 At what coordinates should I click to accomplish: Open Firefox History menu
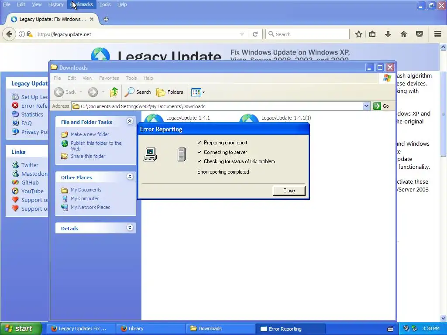[x=55, y=4]
